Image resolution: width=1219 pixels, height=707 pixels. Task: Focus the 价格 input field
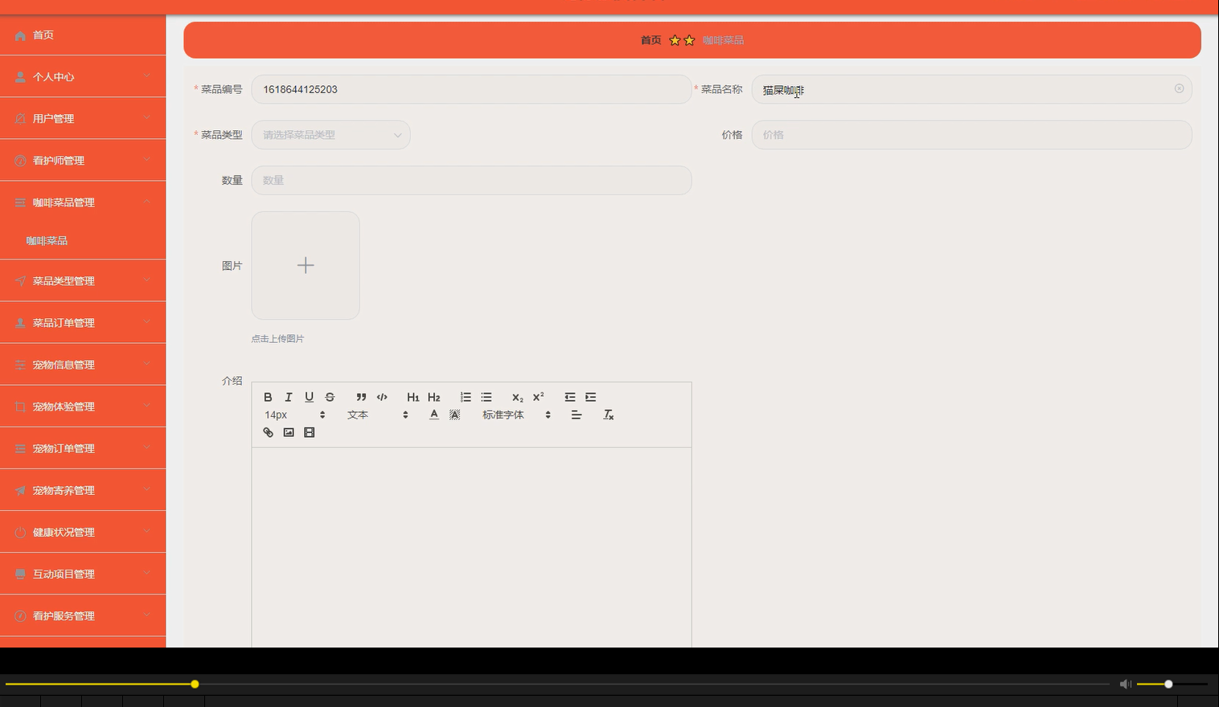click(971, 135)
